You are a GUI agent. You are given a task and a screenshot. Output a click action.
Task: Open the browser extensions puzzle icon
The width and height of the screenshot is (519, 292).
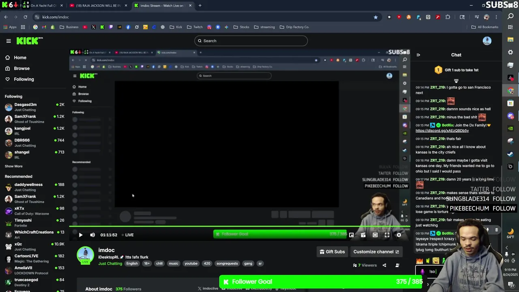(448, 17)
